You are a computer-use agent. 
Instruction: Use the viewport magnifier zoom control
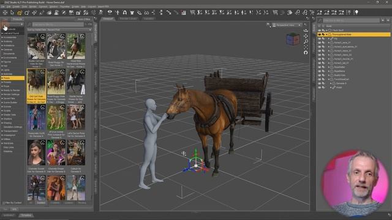point(306,42)
